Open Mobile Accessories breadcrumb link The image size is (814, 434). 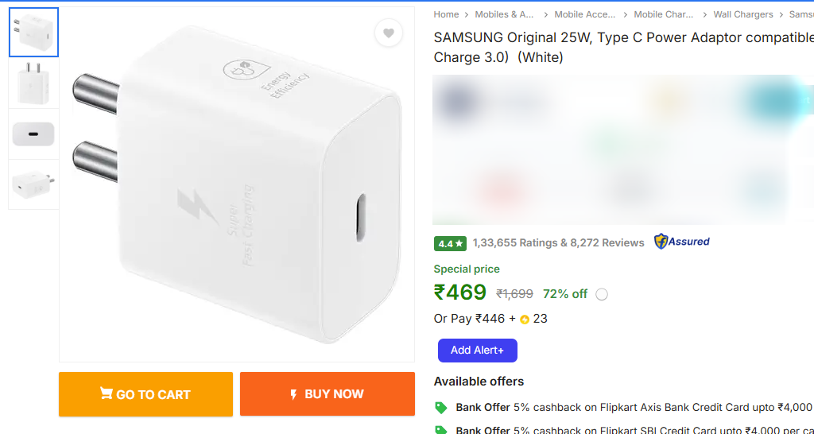[x=584, y=14]
